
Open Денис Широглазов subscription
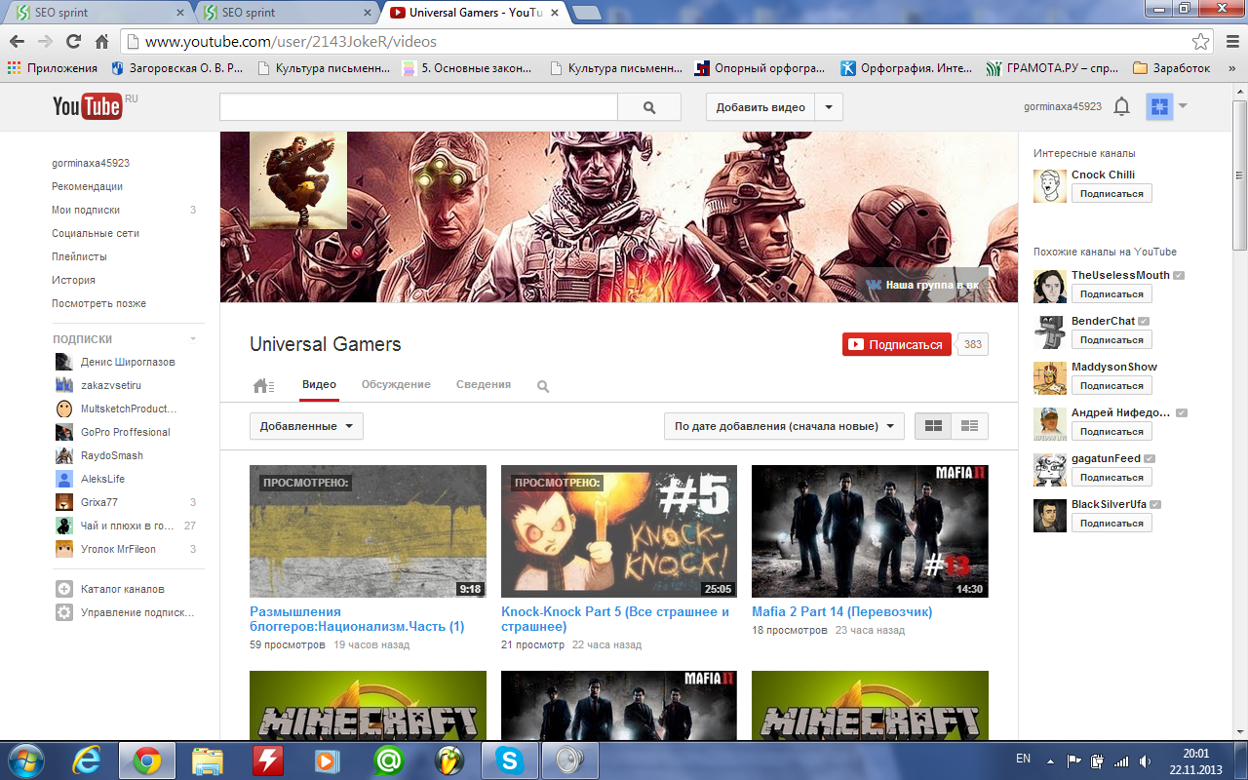tap(128, 362)
